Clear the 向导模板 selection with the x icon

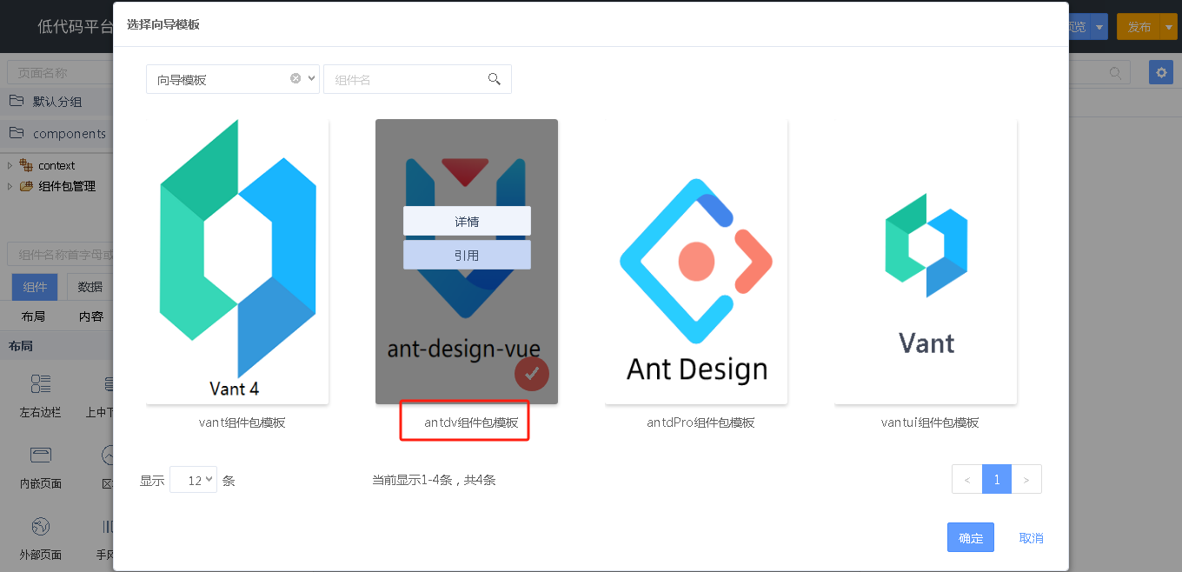pyautogui.click(x=295, y=78)
